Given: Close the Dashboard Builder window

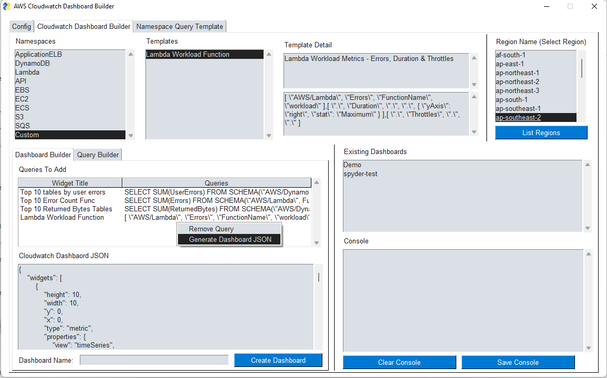Looking at the screenshot, I should (x=594, y=6).
